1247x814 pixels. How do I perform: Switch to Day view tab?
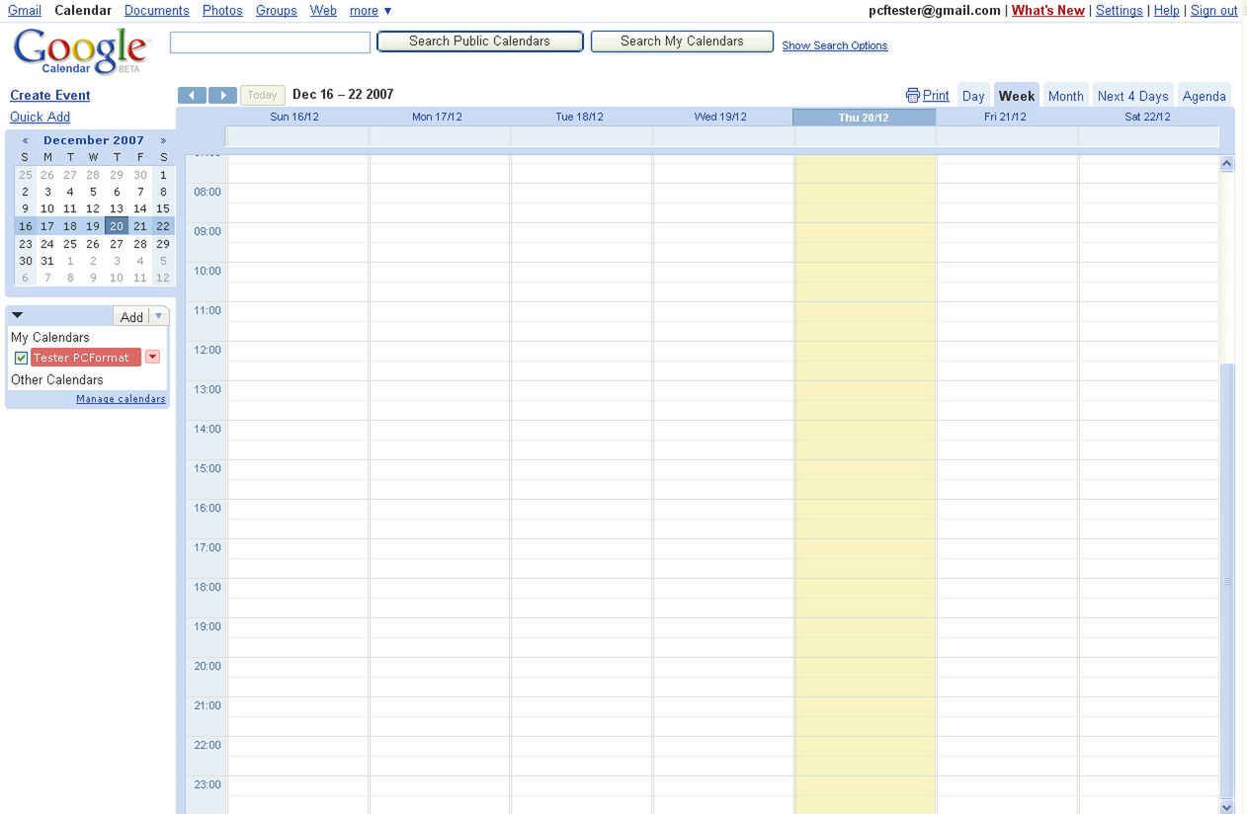click(x=973, y=96)
